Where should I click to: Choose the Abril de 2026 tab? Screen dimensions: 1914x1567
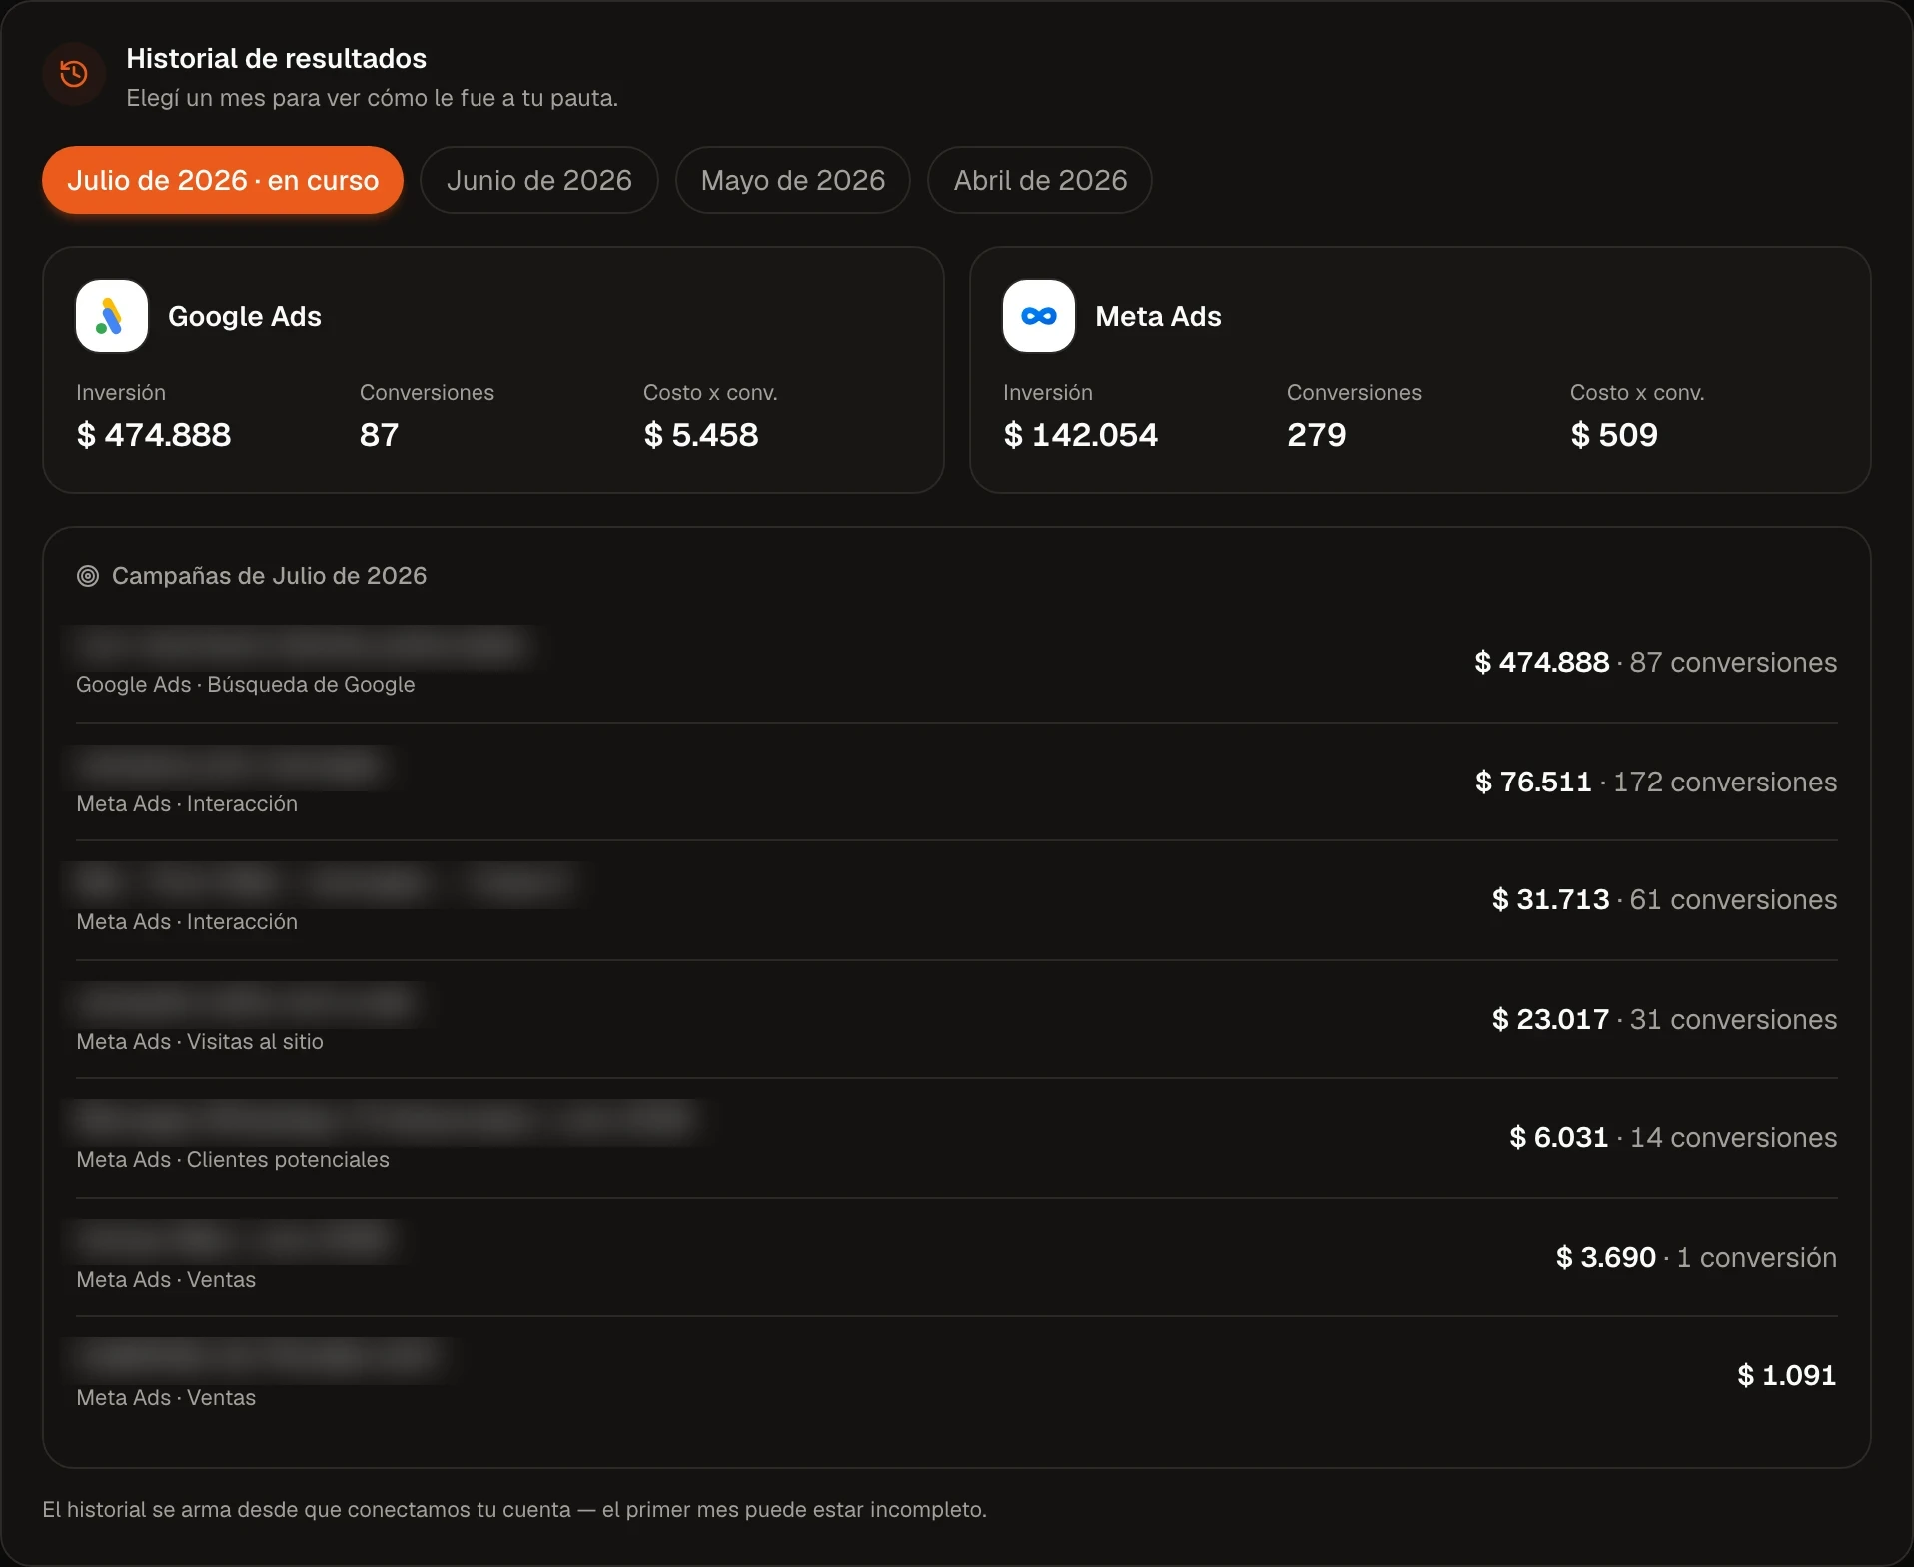(1040, 180)
